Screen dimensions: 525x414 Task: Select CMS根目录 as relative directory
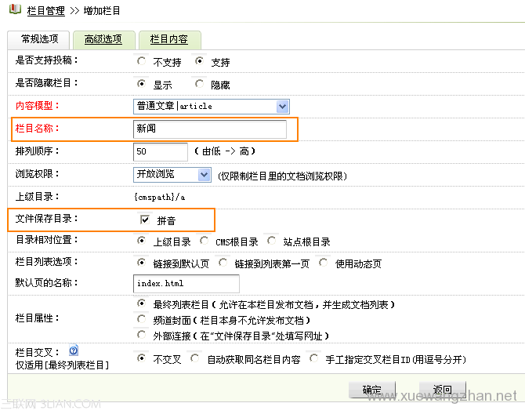coord(204,241)
